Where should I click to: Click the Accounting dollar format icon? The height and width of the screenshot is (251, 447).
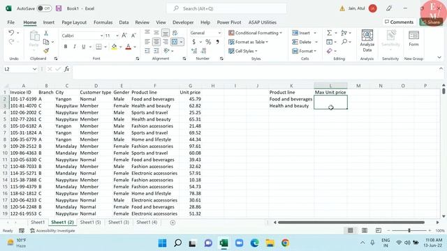[x=194, y=42]
